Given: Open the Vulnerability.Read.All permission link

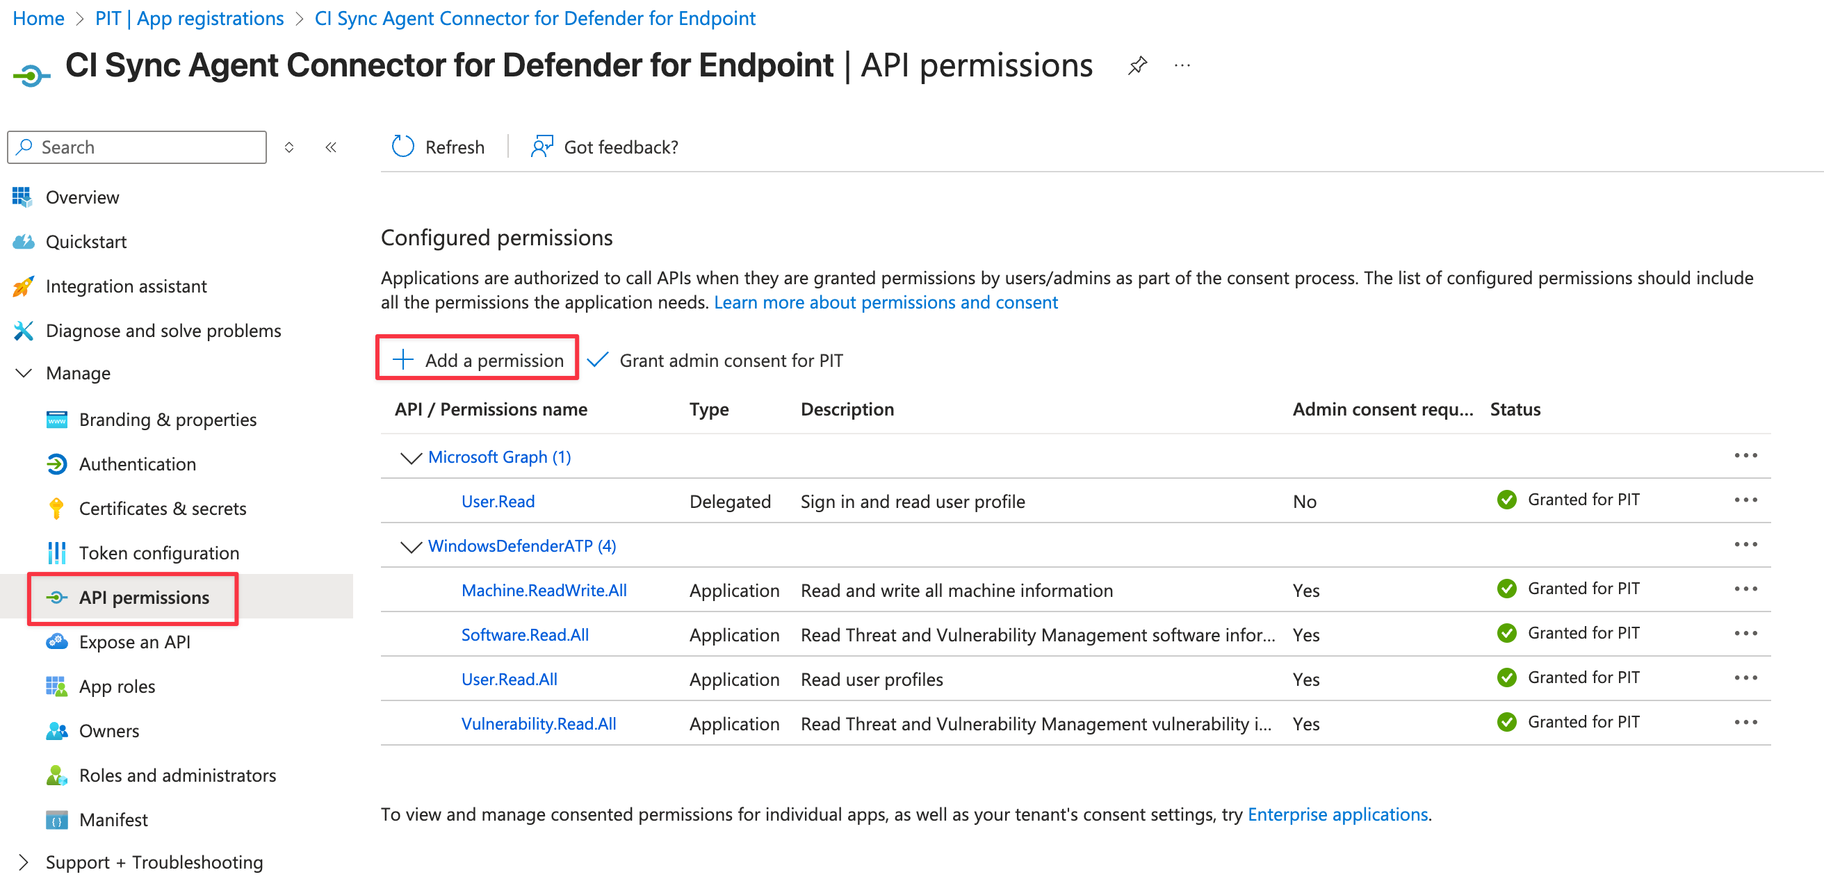Looking at the screenshot, I should tap(539, 723).
